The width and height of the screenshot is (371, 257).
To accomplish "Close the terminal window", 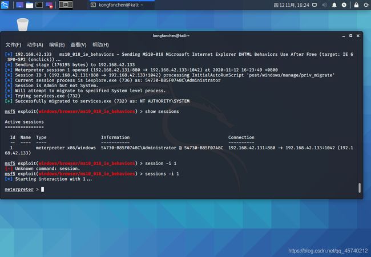I will pos(358,36).
